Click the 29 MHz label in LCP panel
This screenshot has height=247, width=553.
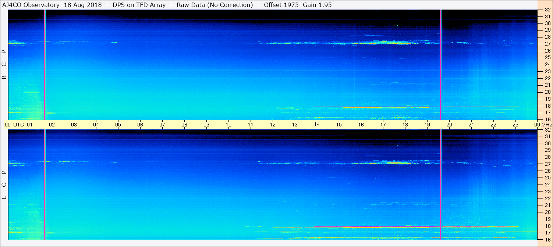[x=547, y=150]
